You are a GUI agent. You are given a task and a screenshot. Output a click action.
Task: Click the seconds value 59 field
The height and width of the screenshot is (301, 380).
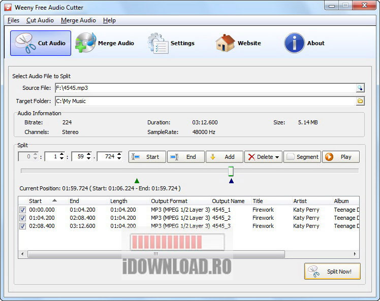tap(79, 156)
